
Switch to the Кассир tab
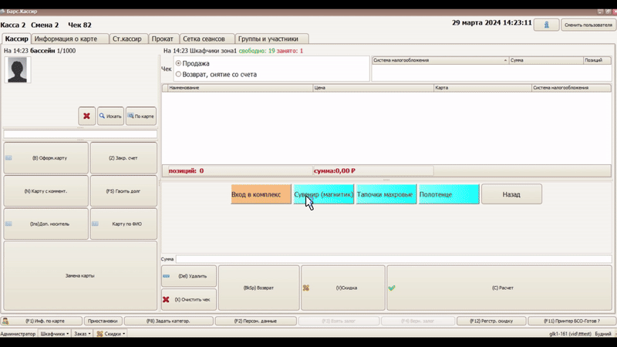point(16,39)
